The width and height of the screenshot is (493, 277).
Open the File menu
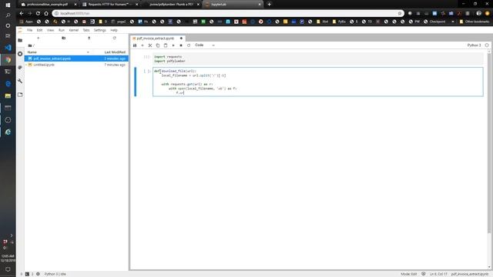point(29,30)
